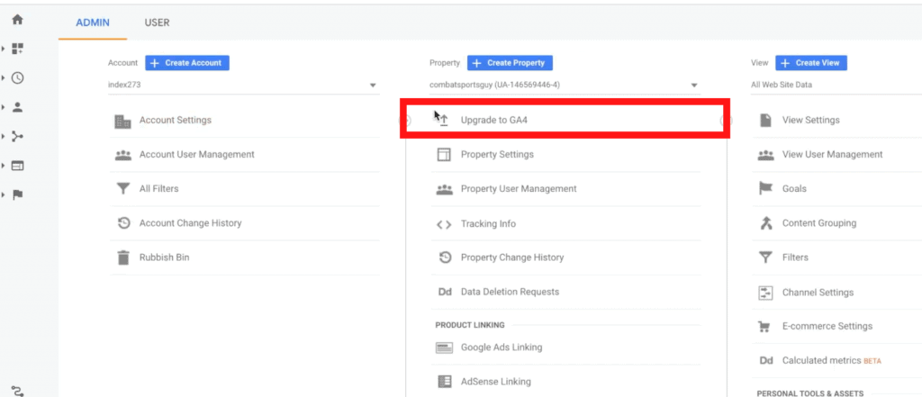Open Account User Management link

pos(197,155)
